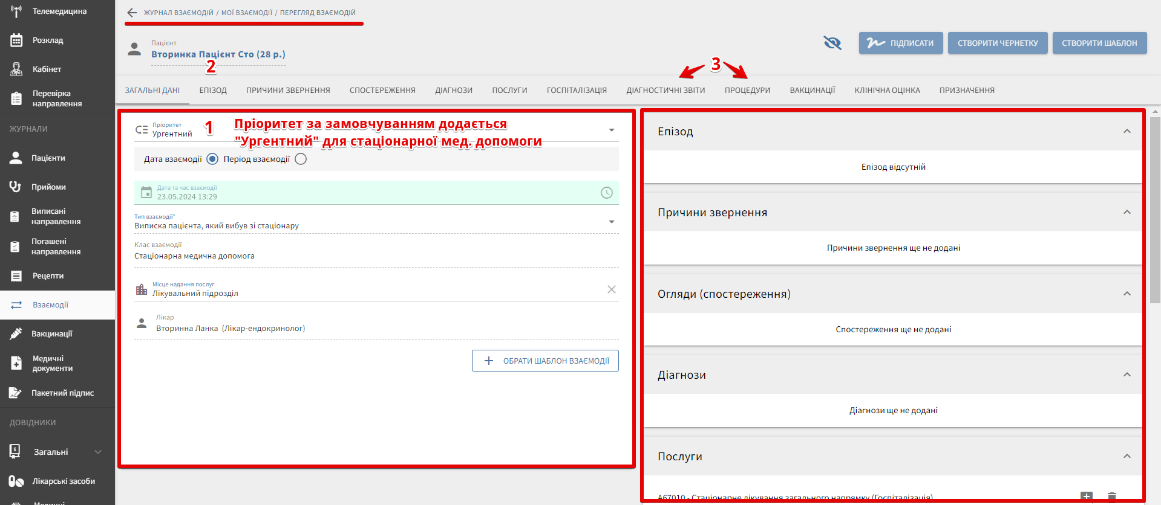Click the vertical scrollbar on the right
This screenshot has width=1161, height=505.
[1155, 211]
